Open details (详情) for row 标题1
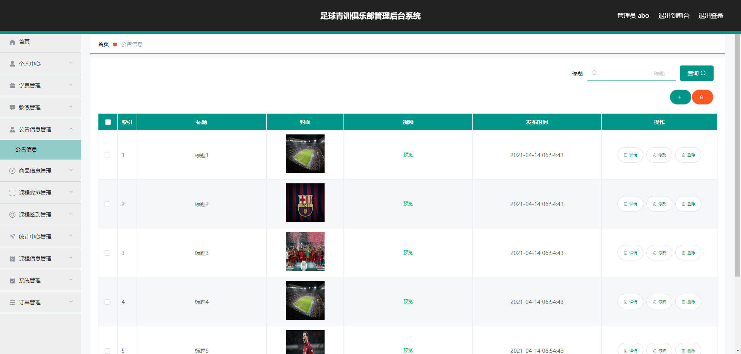Viewport: 741px width, 354px height. [x=630, y=155]
